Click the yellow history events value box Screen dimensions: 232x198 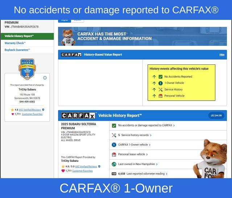(x=181, y=83)
